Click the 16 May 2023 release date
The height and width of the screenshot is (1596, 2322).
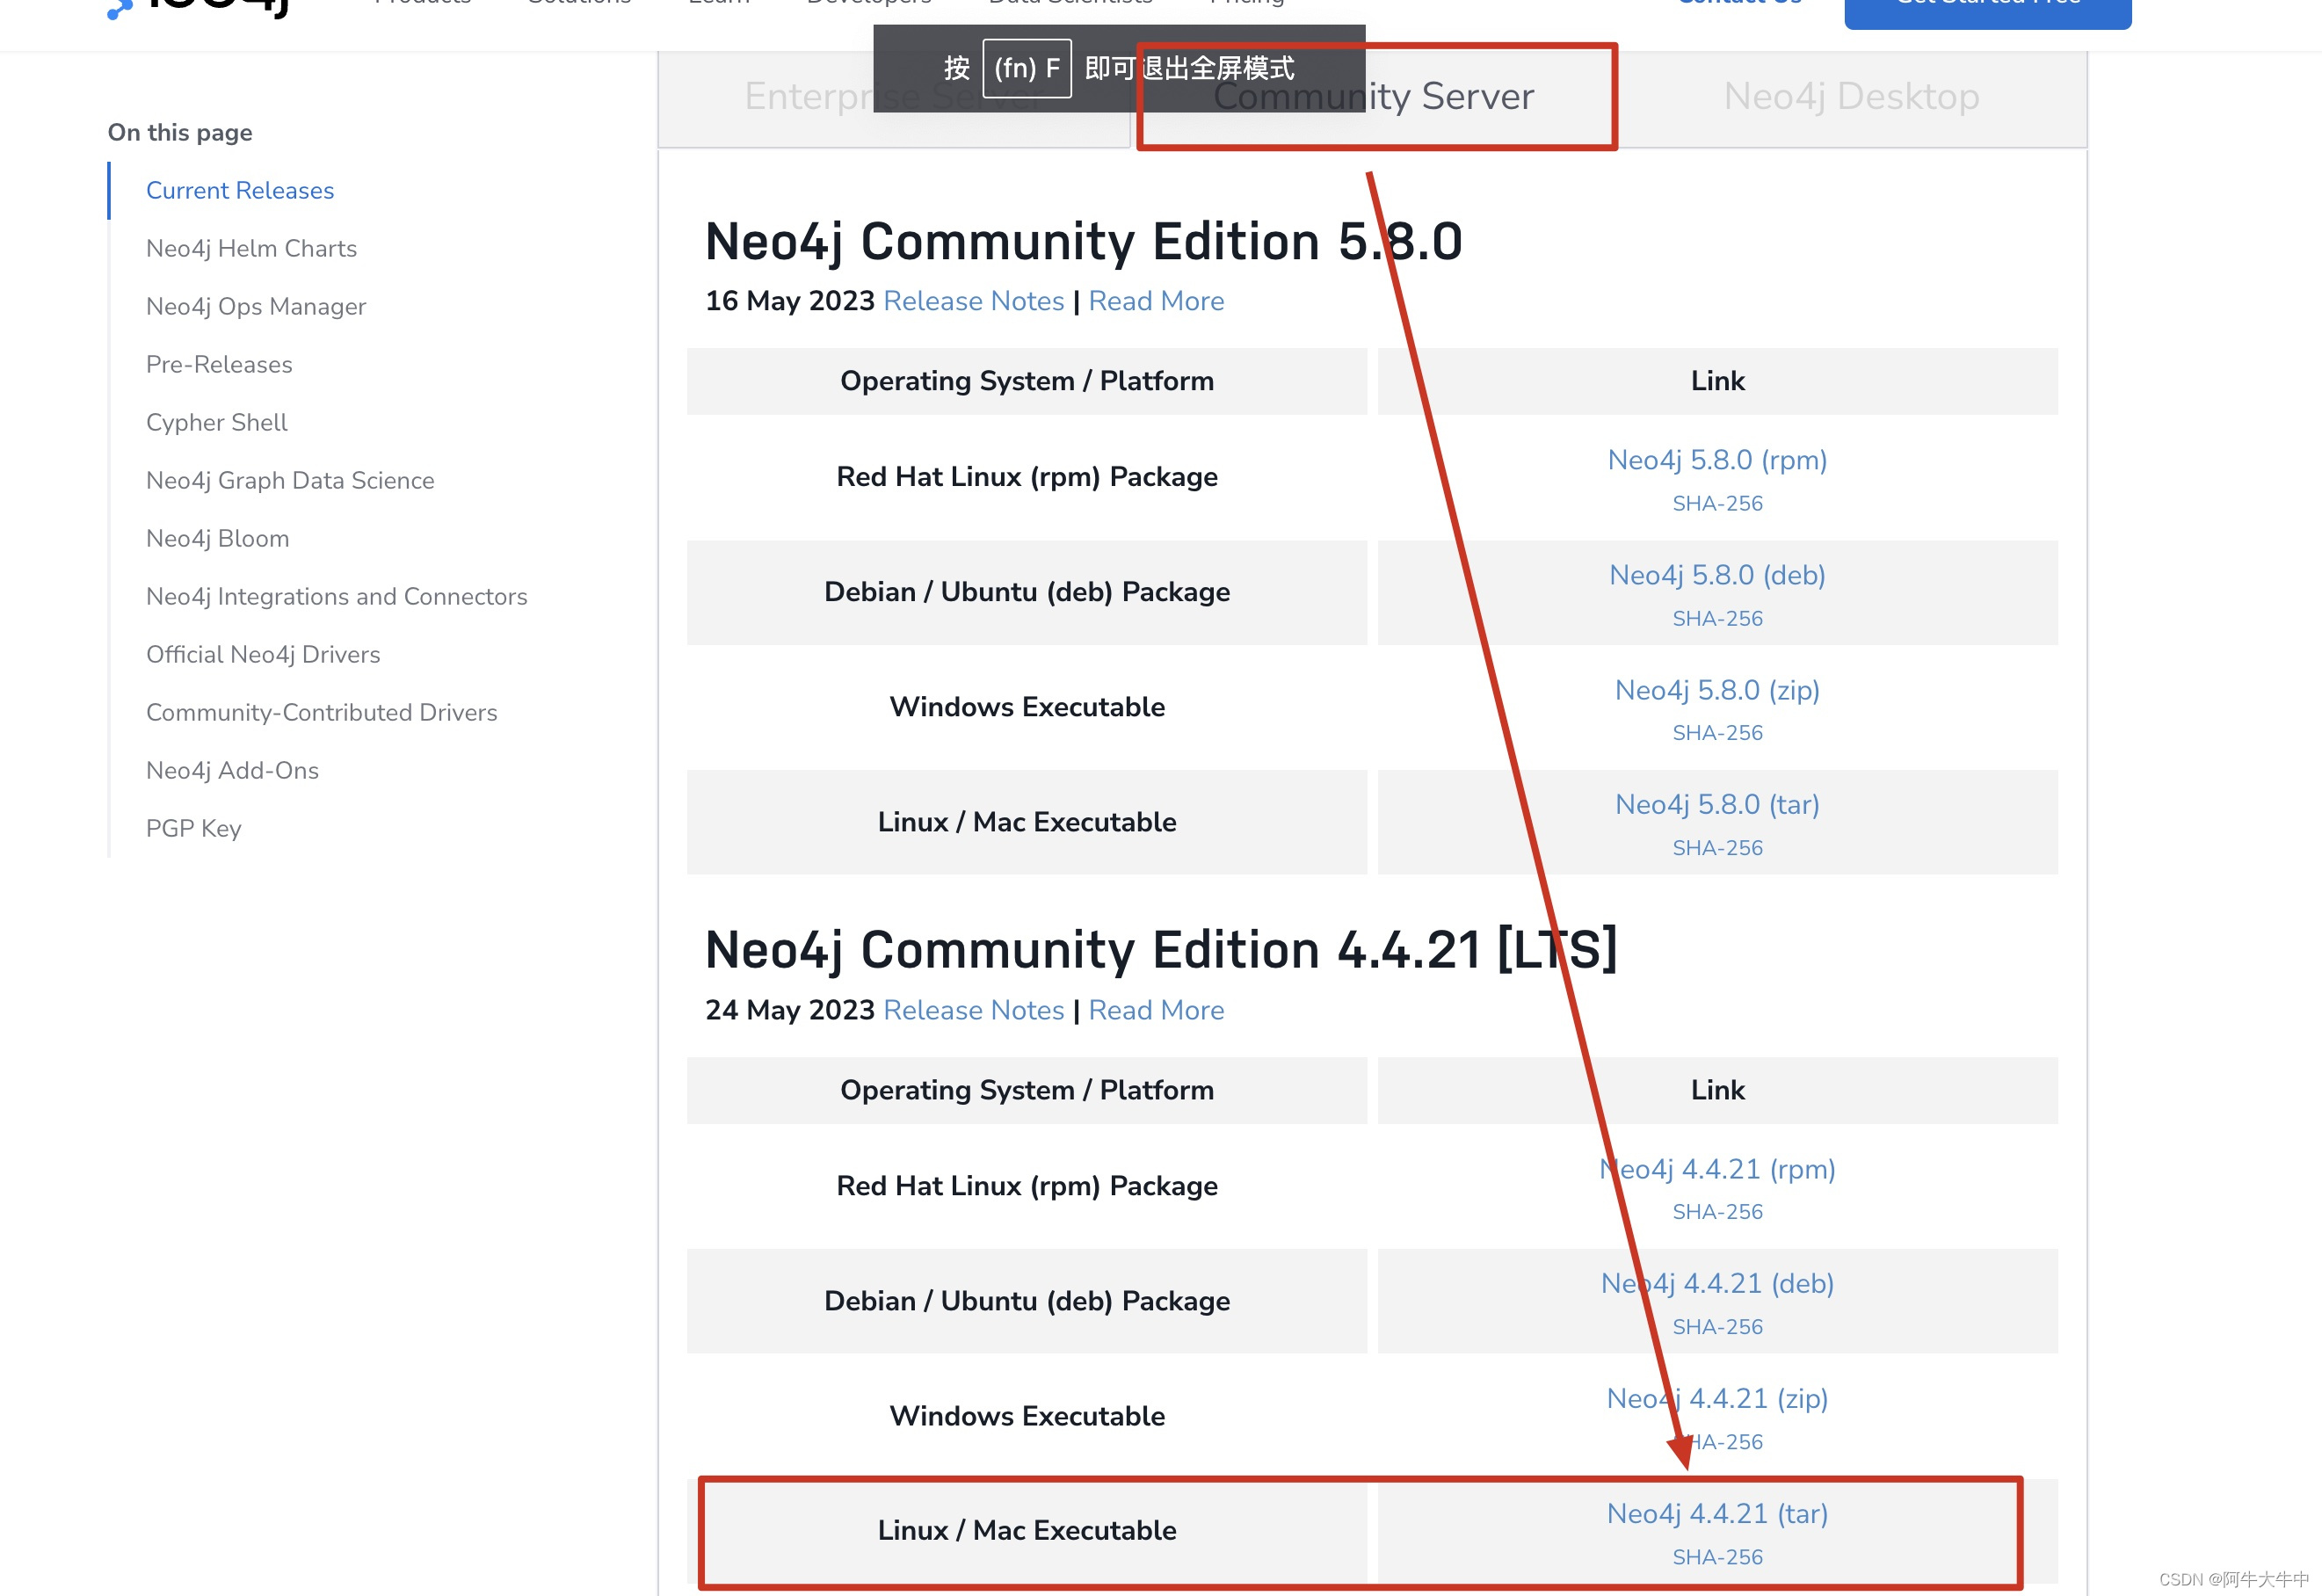(x=790, y=301)
